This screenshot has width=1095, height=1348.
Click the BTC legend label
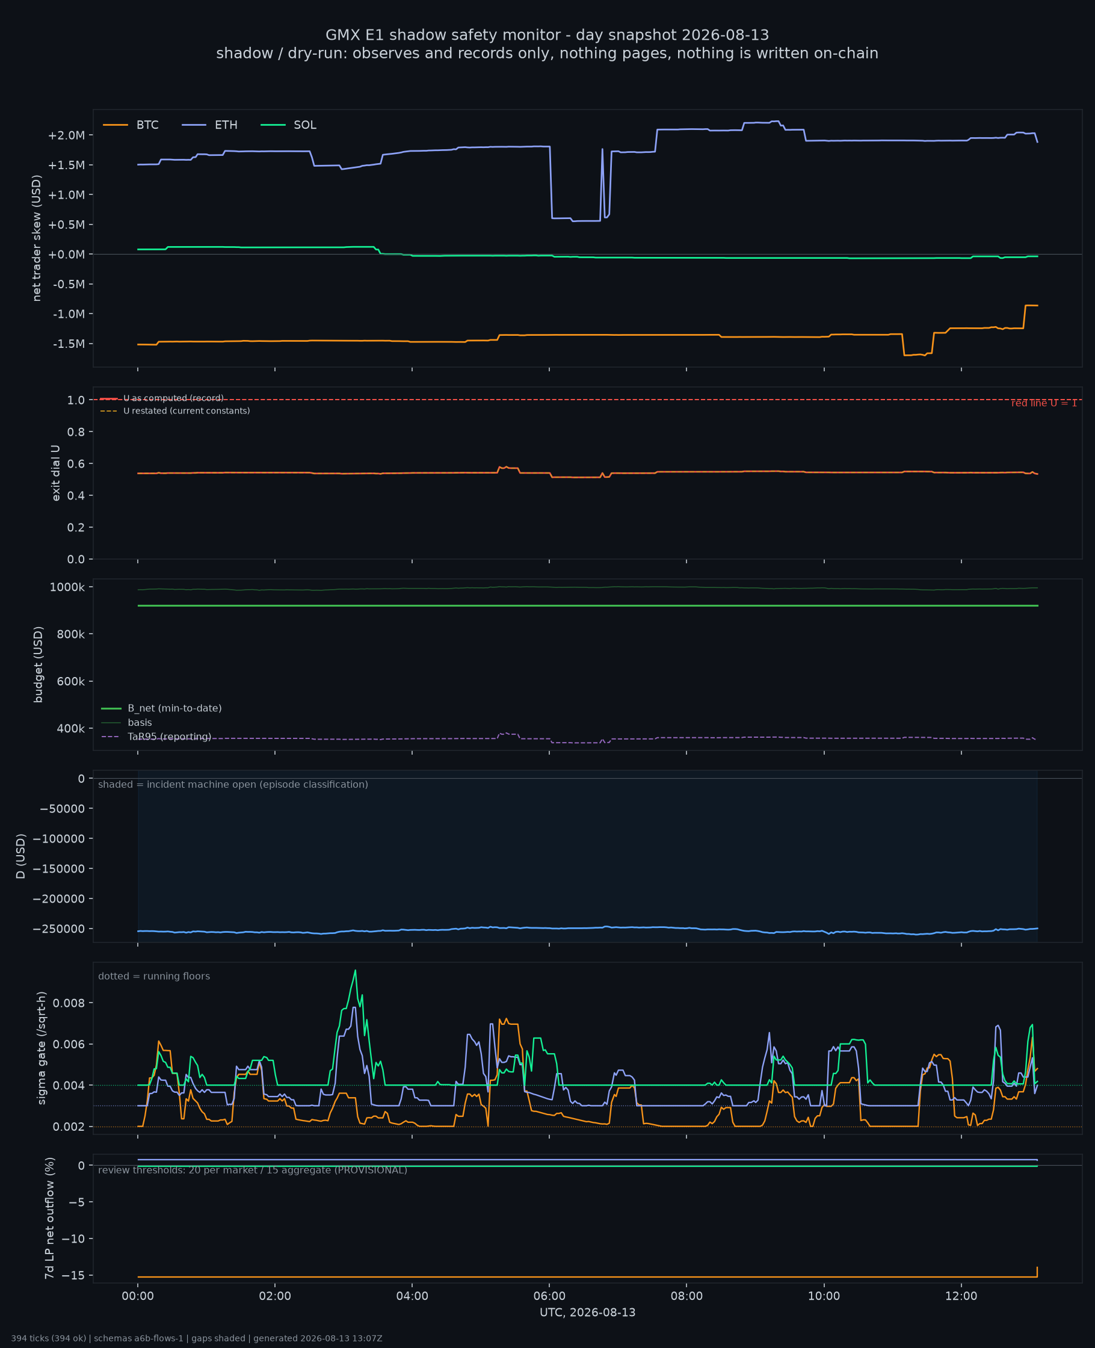click(x=147, y=125)
